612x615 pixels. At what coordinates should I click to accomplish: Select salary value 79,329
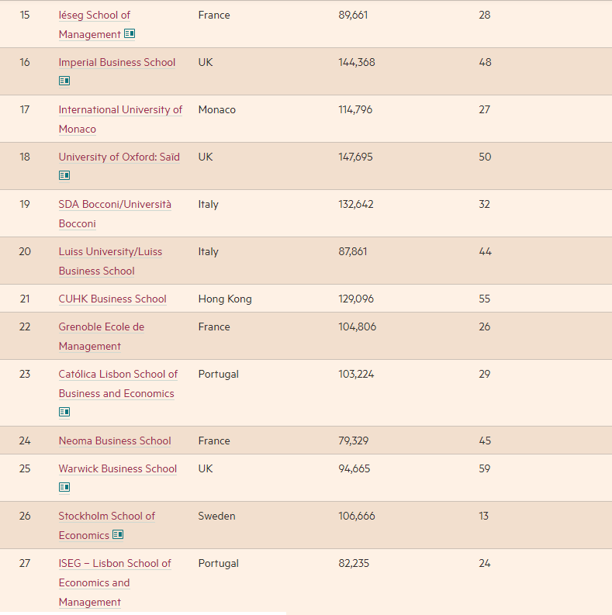(x=354, y=441)
